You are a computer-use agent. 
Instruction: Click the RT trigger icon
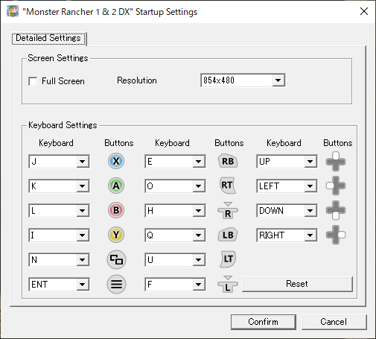[227, 186]
